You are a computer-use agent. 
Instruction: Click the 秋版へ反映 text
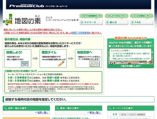53,78
